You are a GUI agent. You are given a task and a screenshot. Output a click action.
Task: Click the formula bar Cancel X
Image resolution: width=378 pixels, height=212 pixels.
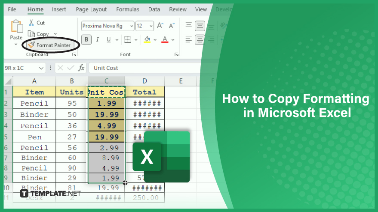coord(60,68)
